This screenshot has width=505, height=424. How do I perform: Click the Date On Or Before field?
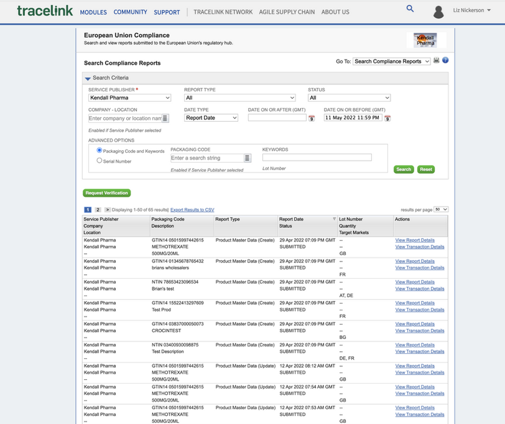[x=353, y=118]
